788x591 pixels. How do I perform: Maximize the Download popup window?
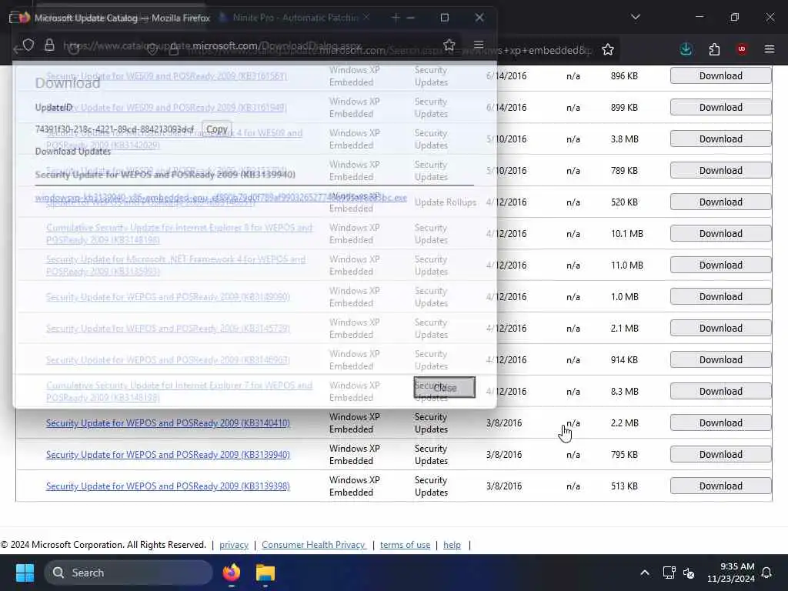pyautogui.click(x=445, y=18)
